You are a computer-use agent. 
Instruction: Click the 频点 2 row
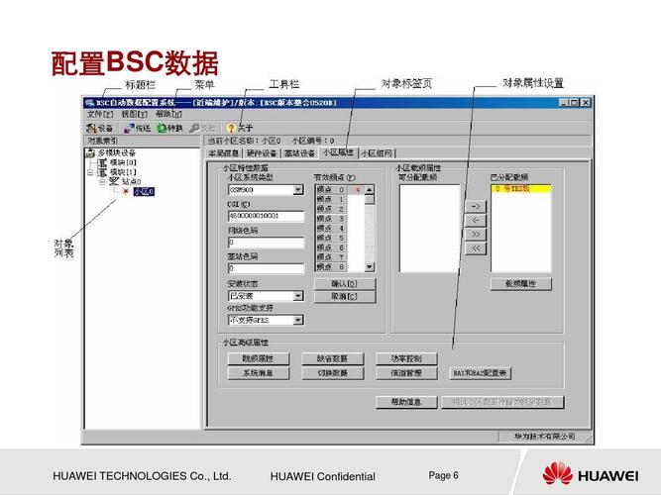tap(339, 209)
